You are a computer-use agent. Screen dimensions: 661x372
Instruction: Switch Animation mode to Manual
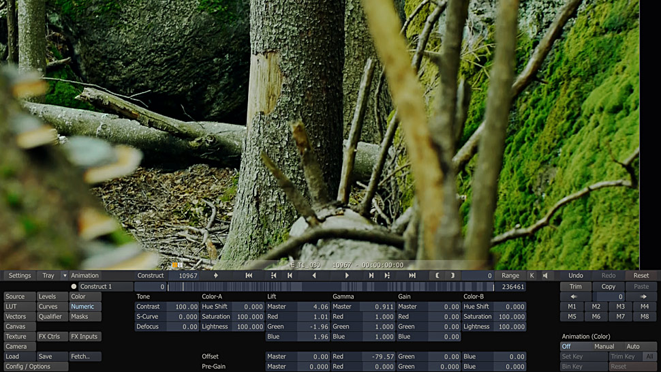click(604, 347)
